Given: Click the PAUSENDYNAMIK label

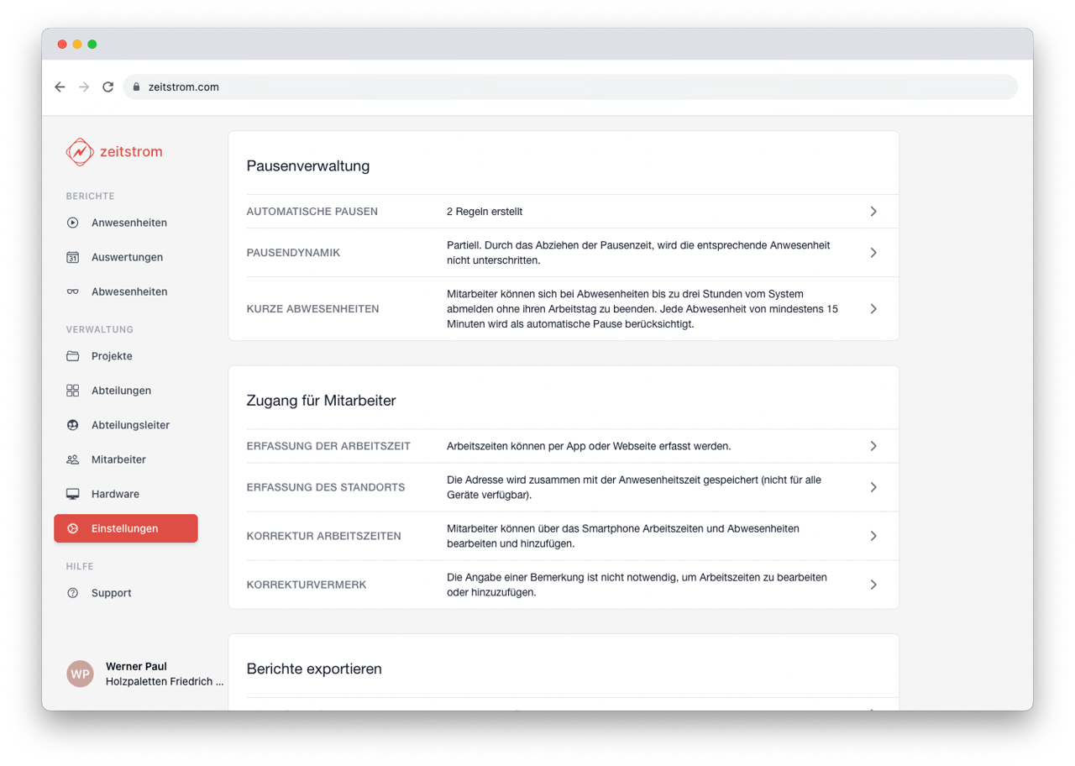Looking at the screenshot, I should tap(293, 253).
